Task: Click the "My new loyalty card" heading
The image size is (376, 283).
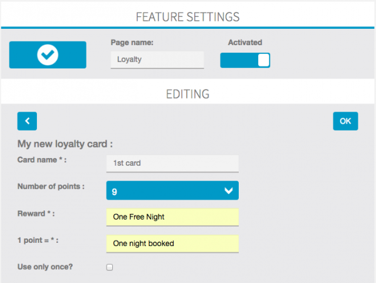Action: [x=65, y=144]
